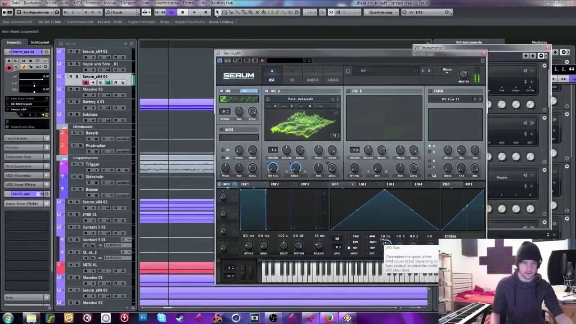Select the Object Selection arrow tool

[217, 12]
